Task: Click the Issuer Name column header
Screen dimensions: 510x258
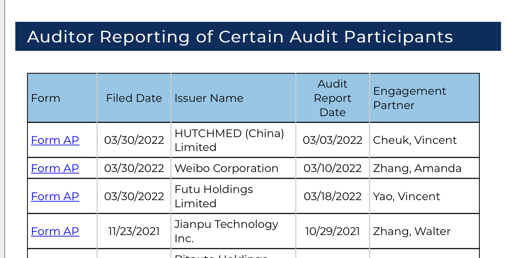Action: [x=209, y=98]
